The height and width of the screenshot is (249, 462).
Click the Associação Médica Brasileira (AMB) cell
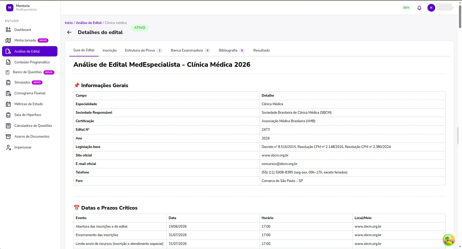[352, 121]
